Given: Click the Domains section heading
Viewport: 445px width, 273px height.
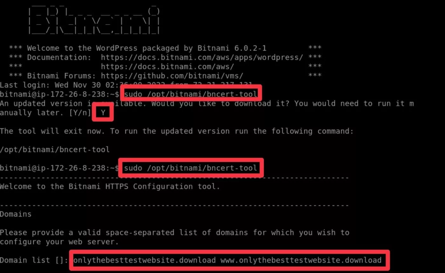Looking at the screenshot, I should click(x=16, y=214).
